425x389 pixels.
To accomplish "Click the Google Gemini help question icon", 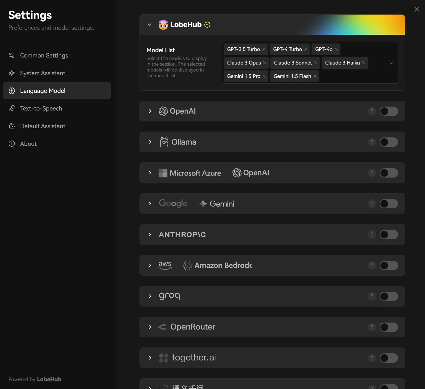I will (372, 204).
